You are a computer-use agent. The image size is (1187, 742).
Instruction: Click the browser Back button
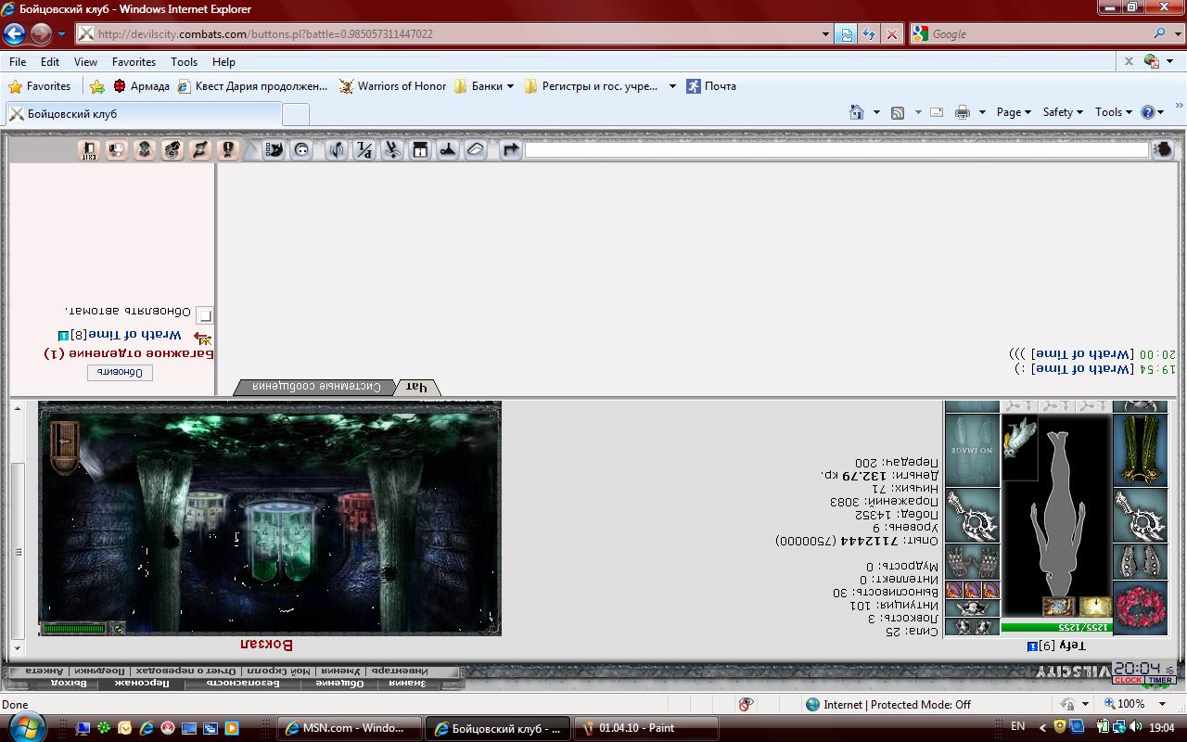coord(14,34)
